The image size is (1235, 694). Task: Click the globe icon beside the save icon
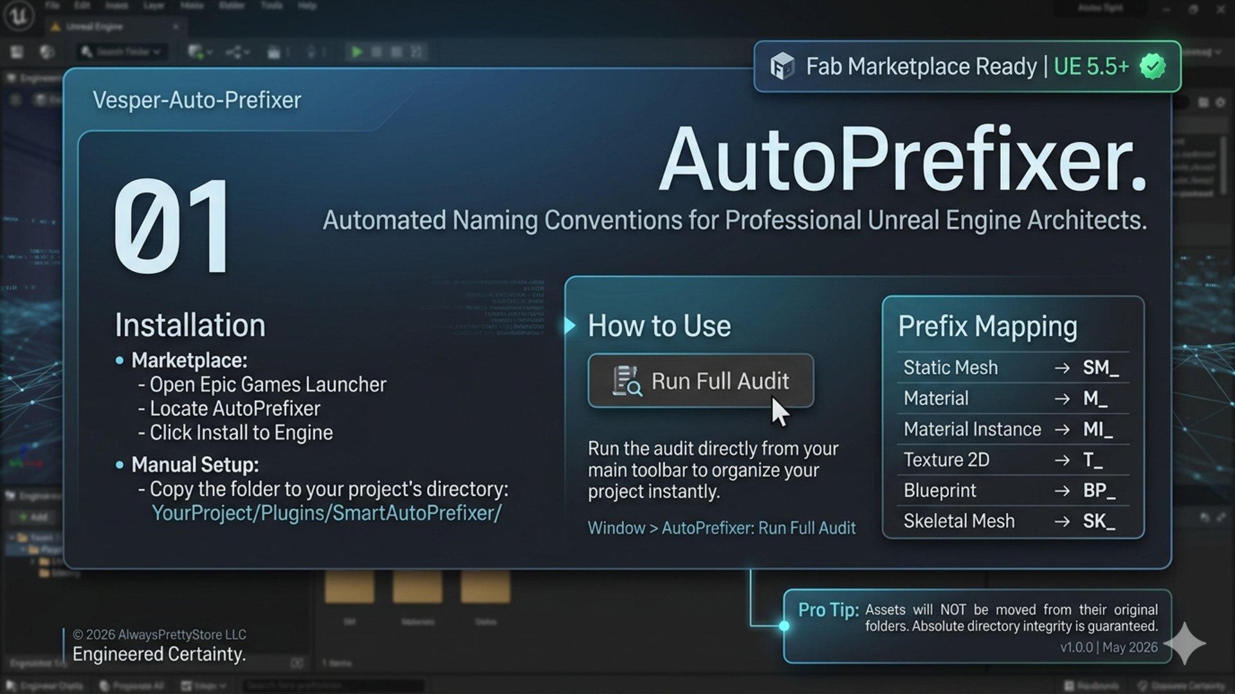point(46,52)
